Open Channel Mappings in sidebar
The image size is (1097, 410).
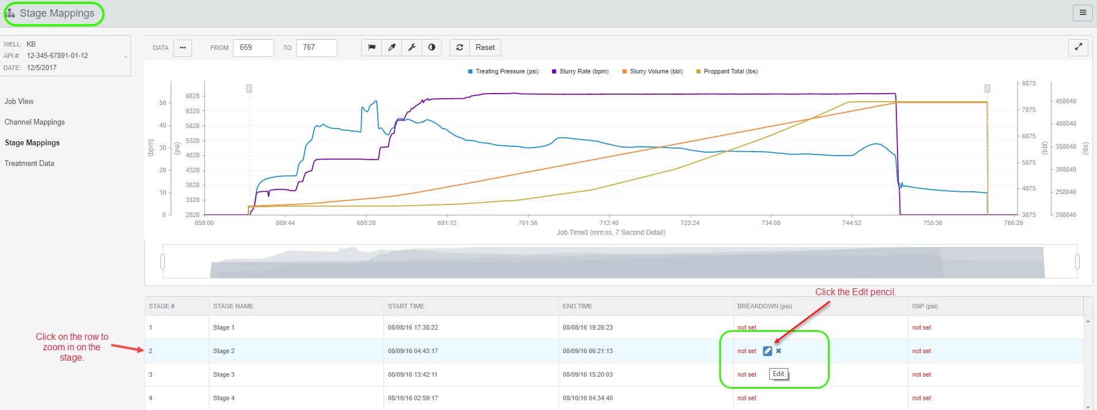click(34, 122)
